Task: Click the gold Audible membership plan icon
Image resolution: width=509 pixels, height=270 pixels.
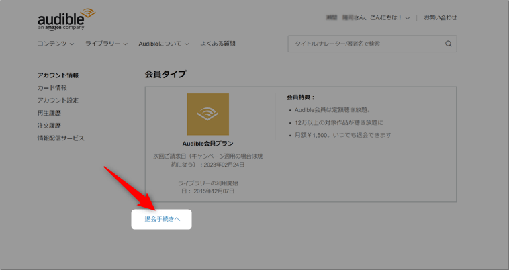Action: (x=207, y=114)
